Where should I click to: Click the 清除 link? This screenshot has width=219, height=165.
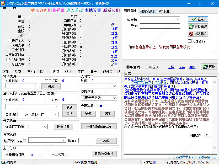click(x=192, y=67)
